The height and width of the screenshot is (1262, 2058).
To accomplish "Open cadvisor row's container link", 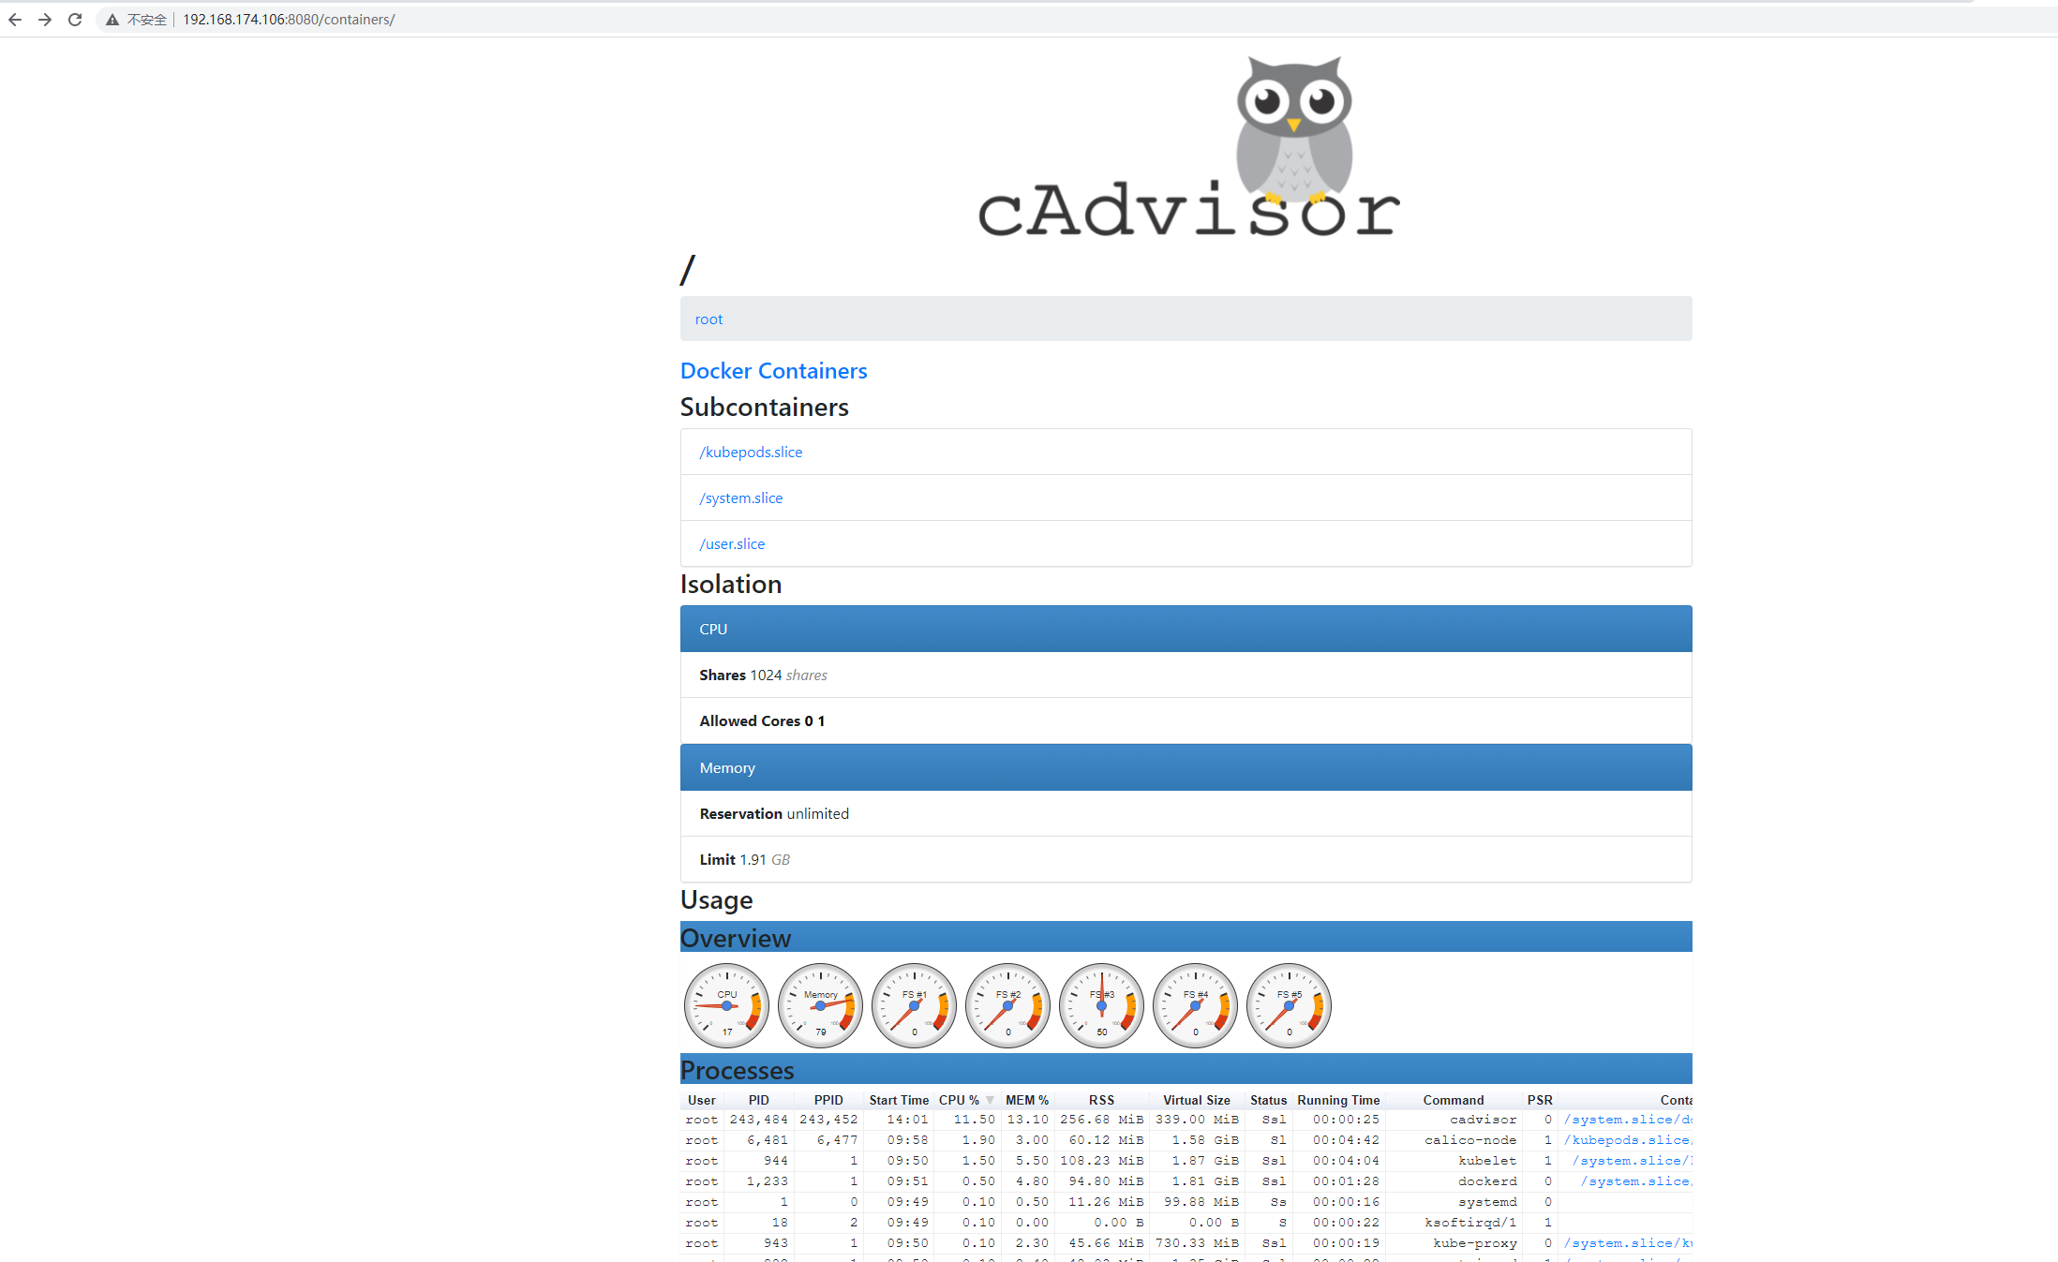I will (1628, 1120).
